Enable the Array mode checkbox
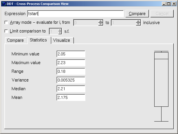The height and width of the screenshot is (134, 178). pyautogui.click(x=7, y=22)
